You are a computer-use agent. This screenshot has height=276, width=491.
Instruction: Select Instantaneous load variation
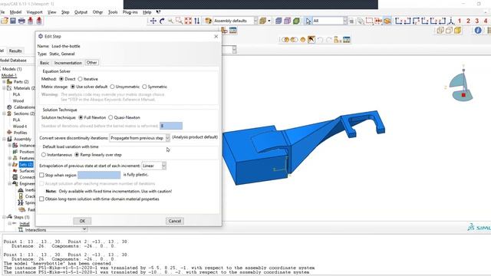44,155
